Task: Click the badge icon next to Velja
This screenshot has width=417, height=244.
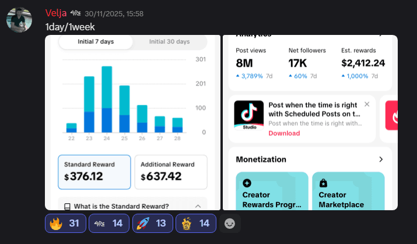Action: pos(76,13)
